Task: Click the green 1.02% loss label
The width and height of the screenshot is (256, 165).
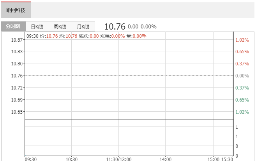Action: point(242,112)
